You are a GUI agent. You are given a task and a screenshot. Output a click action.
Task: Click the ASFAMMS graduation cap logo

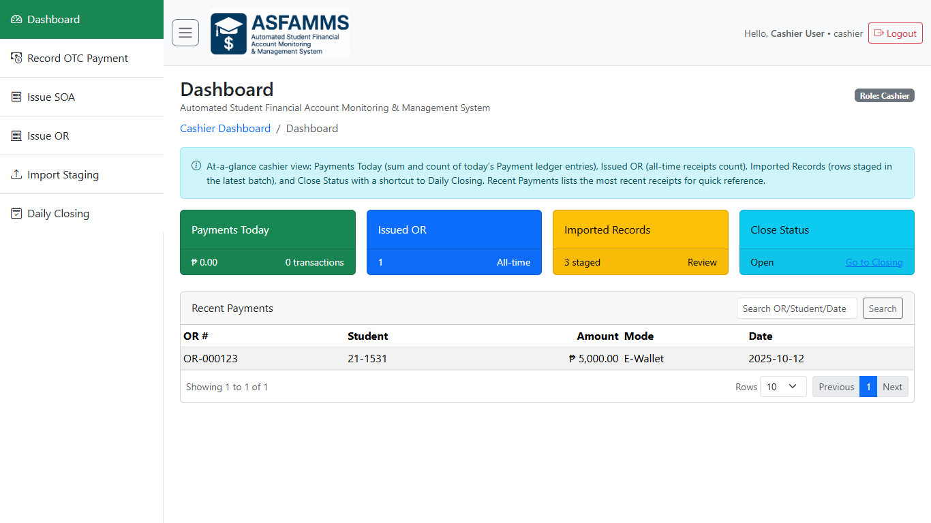[x=228, y=33]
